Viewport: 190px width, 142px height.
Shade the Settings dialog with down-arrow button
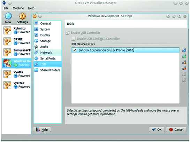pos(174,16)
